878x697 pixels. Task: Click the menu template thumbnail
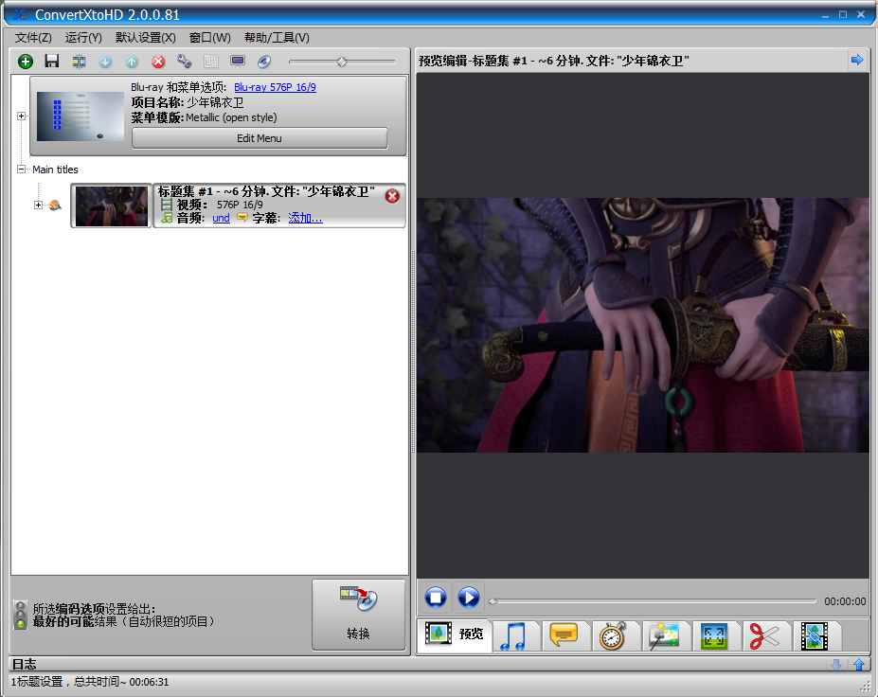point(81,116)
